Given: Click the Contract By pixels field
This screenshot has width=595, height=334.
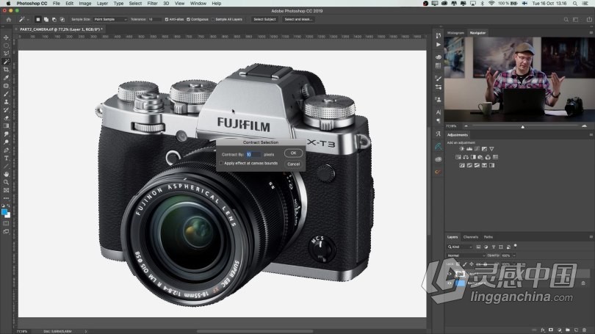Looking at the screenshot, I should (x=253, y=155).
